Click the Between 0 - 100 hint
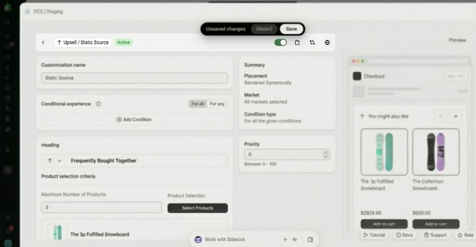Viewport: 476px width, 247px height. (x=260, y=164)
